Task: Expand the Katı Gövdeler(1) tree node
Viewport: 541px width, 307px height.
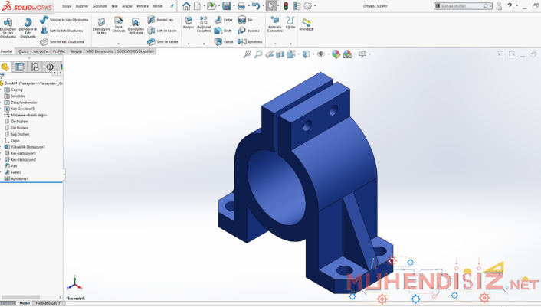Action: pyautogui.click(x=2, y=109)
